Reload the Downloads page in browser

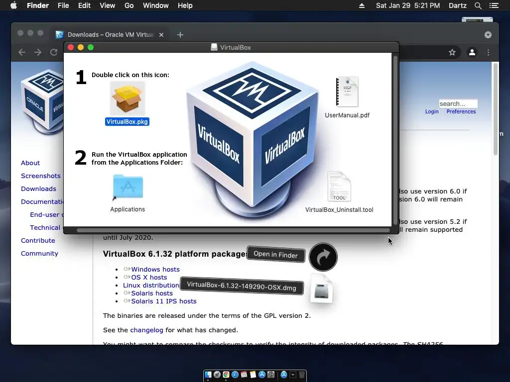pyautogui.click(x=54, y=52)
